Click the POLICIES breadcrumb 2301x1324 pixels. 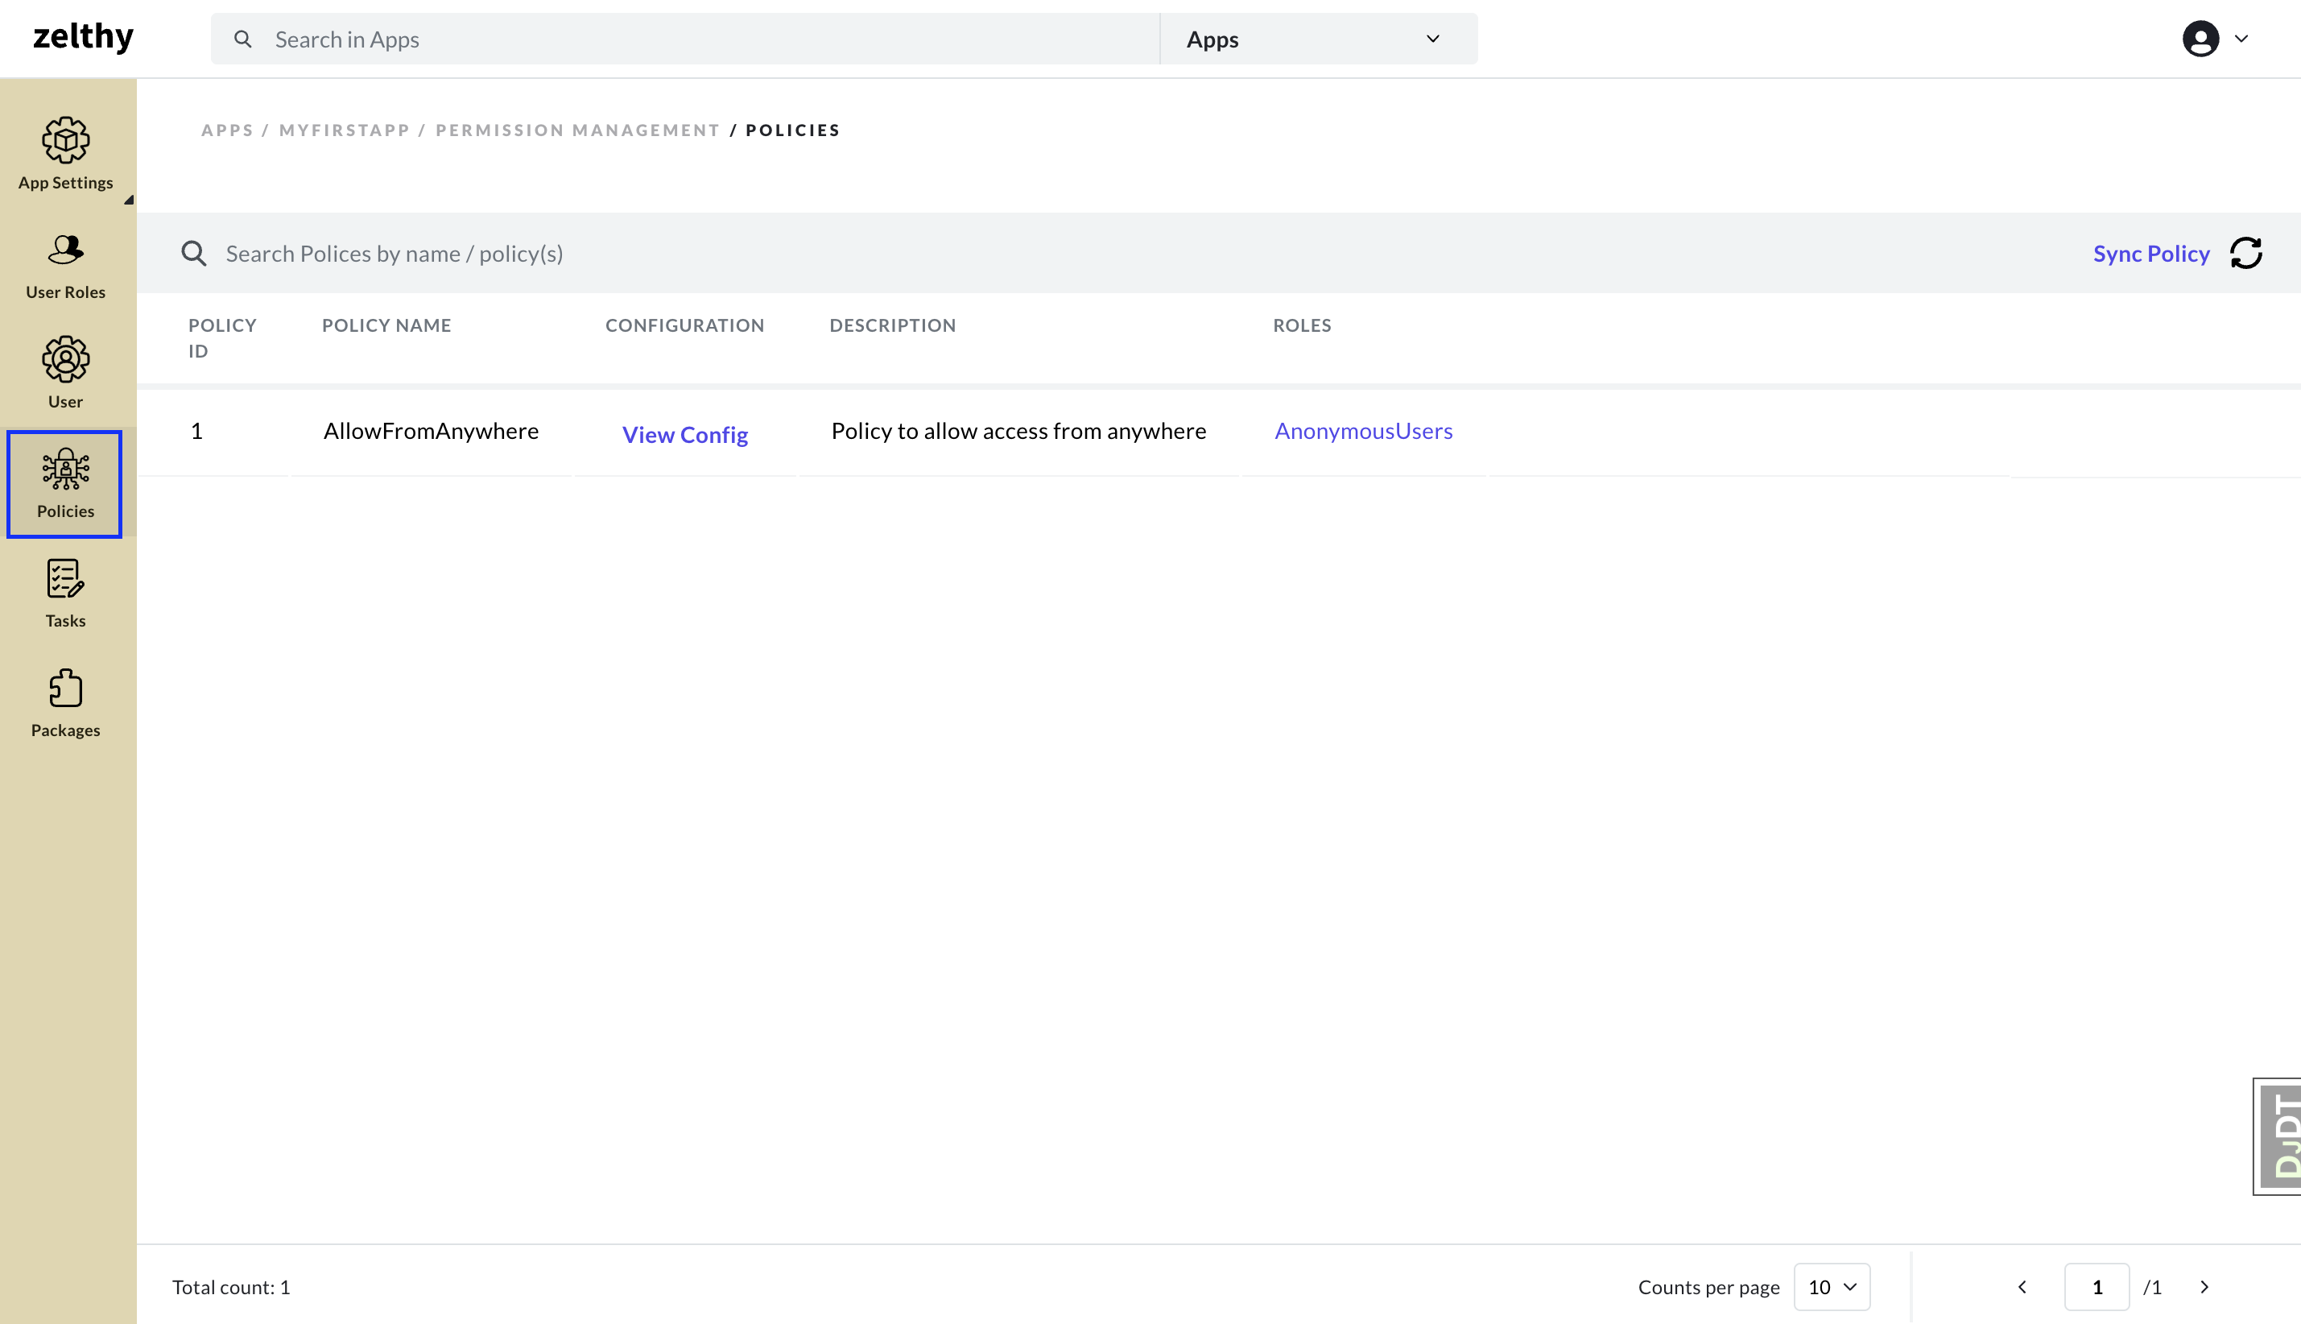[x=792, y=130]
